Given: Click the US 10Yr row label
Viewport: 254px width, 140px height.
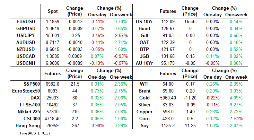Looking at the screenshot, I should pos(145,22).
